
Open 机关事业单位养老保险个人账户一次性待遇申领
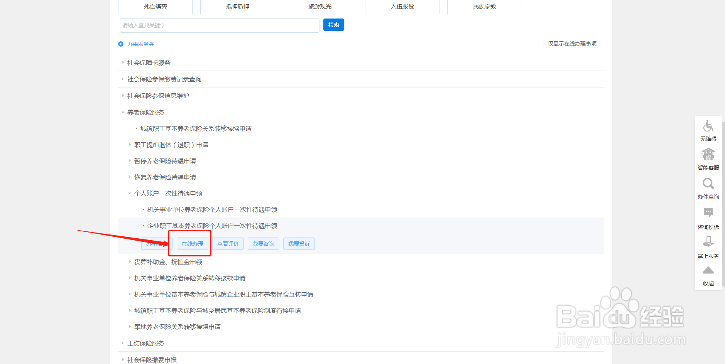(x=212, y=209)
